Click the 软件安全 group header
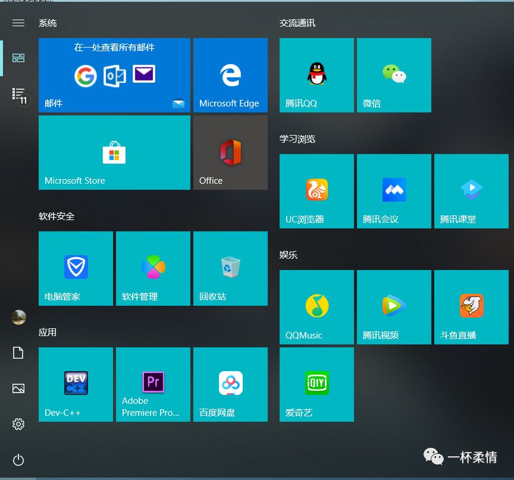 (x=57, y=217)
